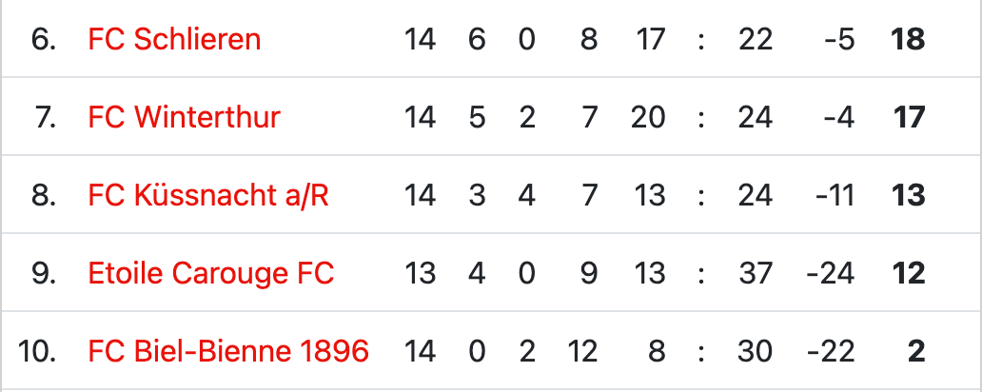Viewport: 982px width, 392px height.
Task: Click rank number 7. in table
Action: (x=45, y=117)
